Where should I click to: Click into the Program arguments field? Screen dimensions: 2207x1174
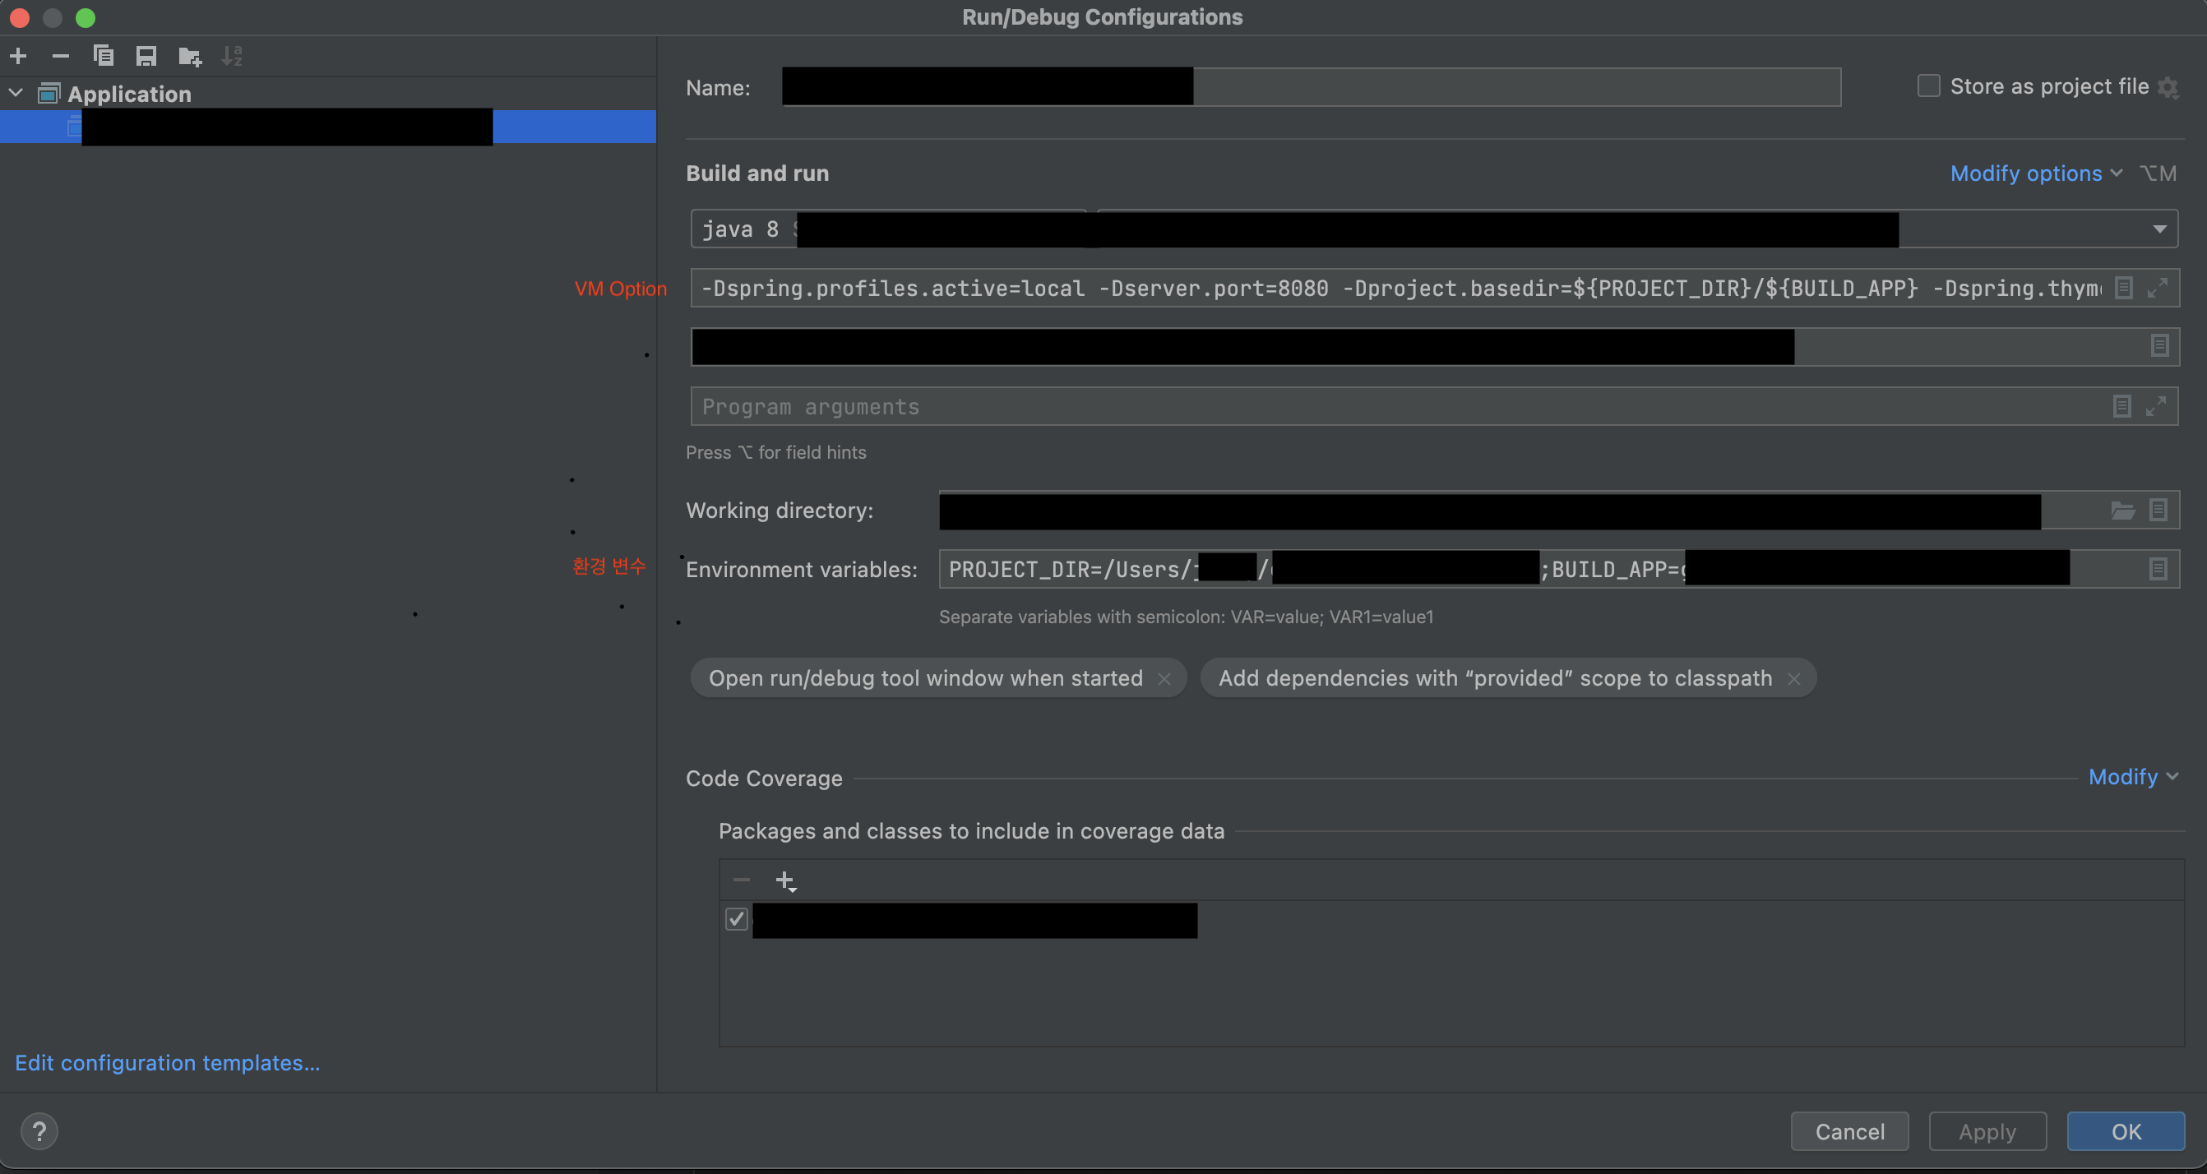pos(1371,407)
